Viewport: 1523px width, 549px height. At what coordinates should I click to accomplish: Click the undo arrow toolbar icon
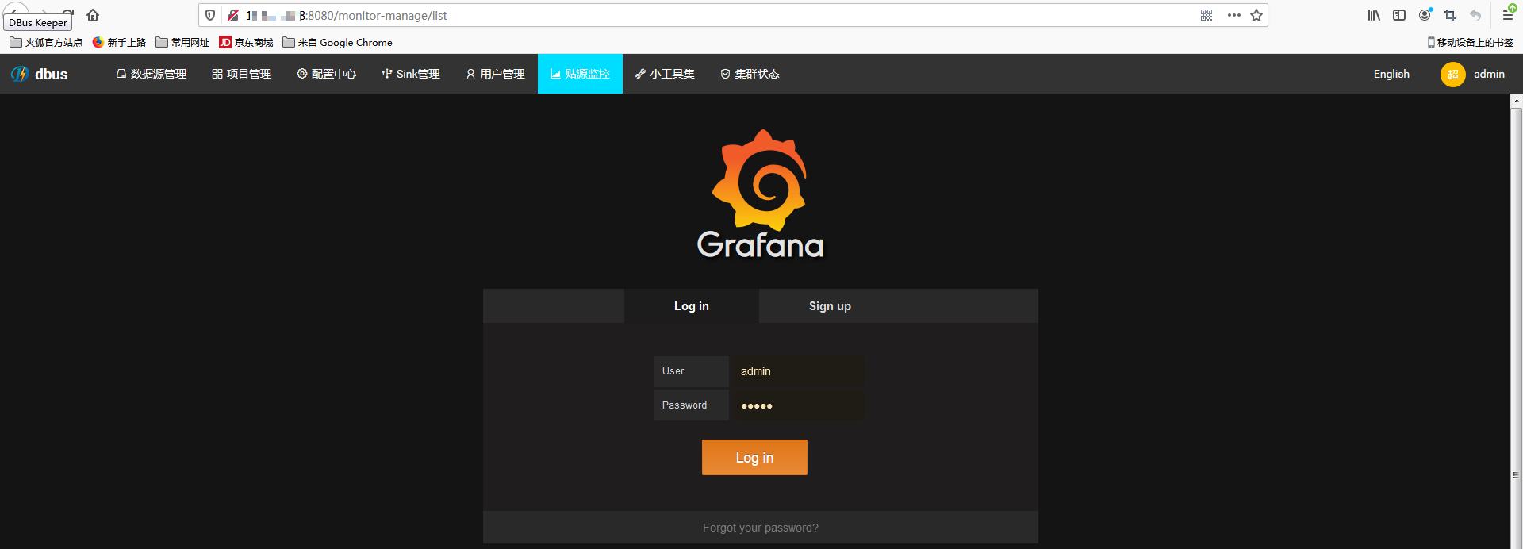tap(1475, 15)
